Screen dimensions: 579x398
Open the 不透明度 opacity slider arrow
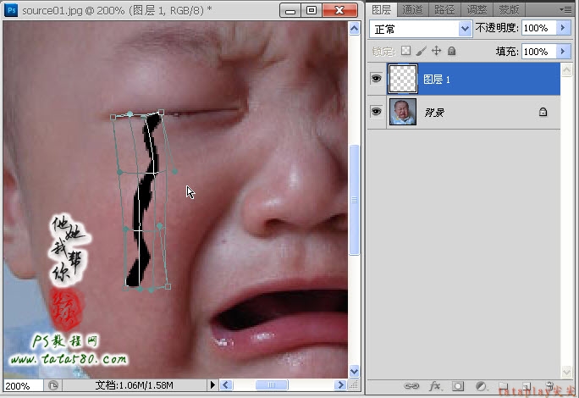[x=563, y=28]
